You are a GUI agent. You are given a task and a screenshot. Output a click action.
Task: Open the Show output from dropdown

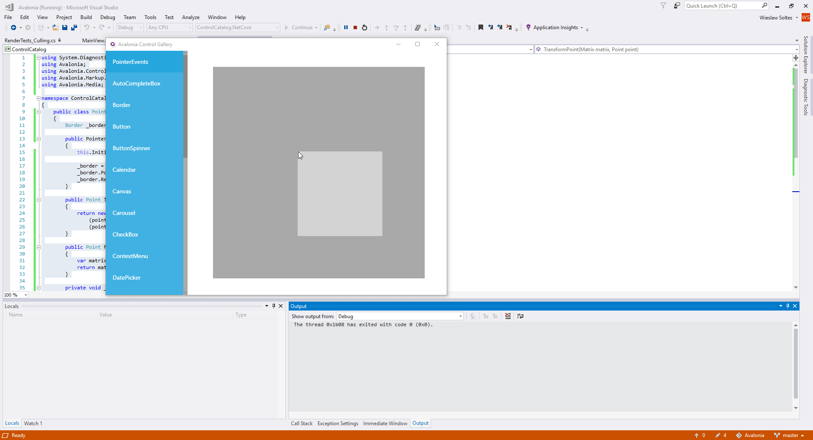pyautogui.click(x=460, y=316)
